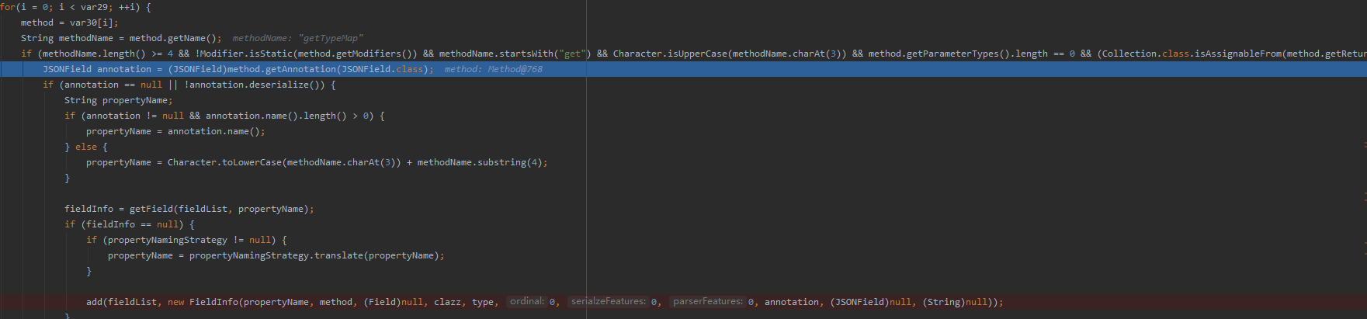Click the 'if (fieldInfo == null) {' line
Image resolution: width=1367 pixels, height=319 pixels.
pos(130,224)
